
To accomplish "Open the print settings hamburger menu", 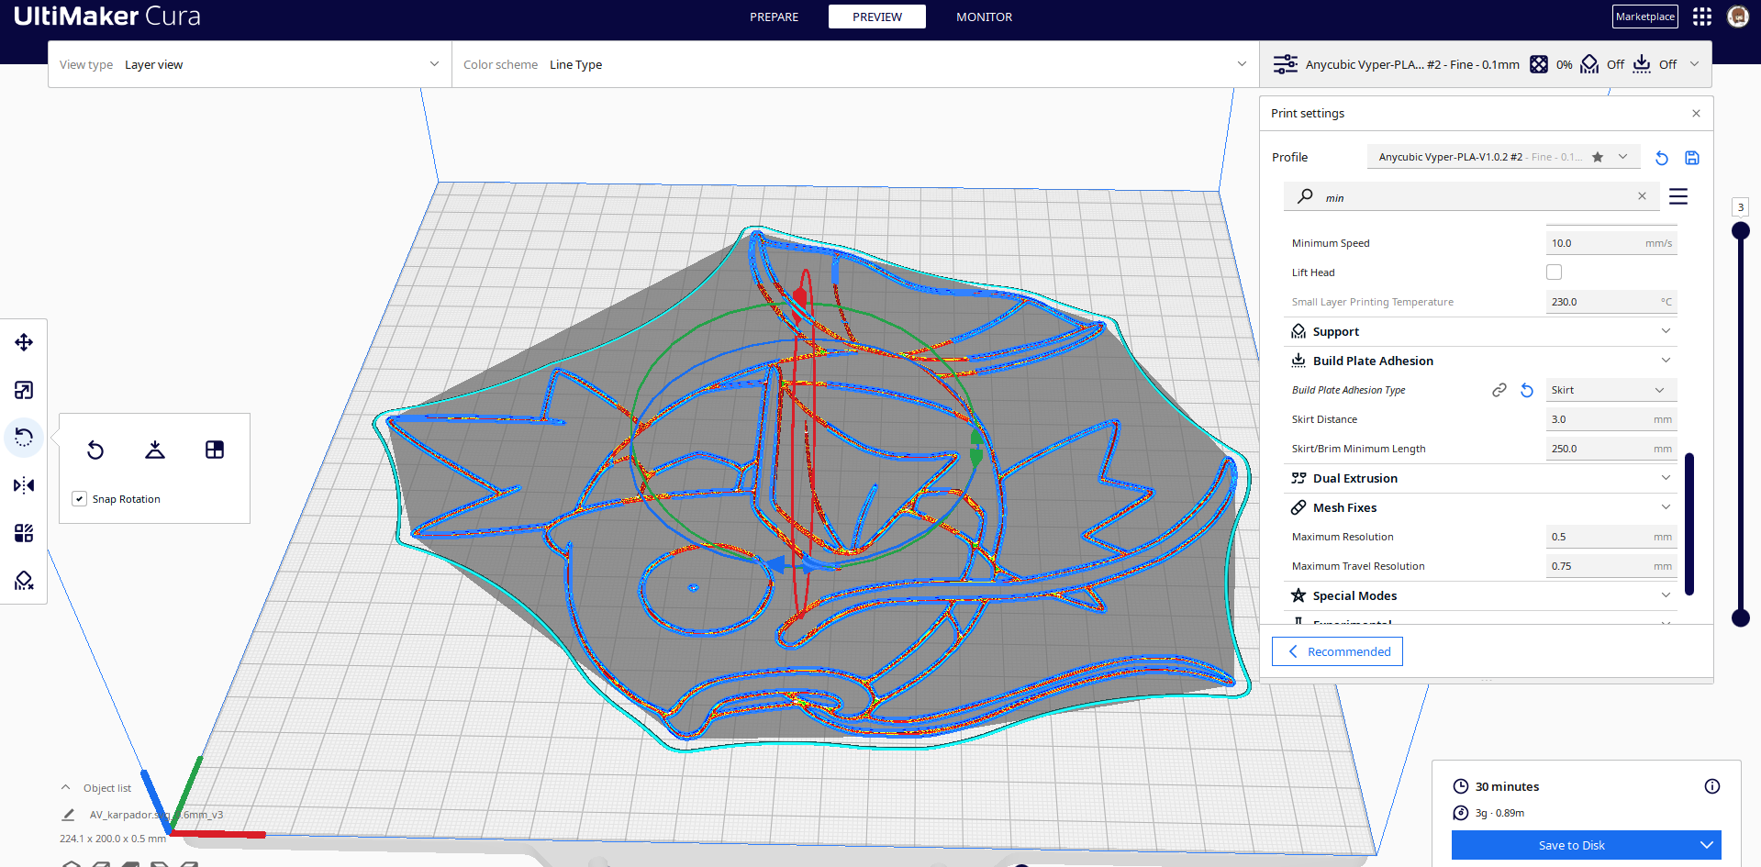I will [x=1678, y=195].
